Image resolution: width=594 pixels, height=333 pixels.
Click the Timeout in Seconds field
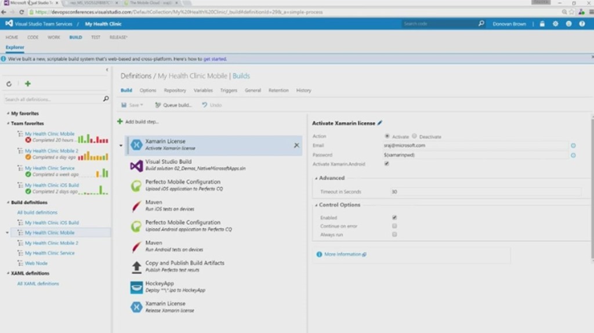(x=486, y=191)
